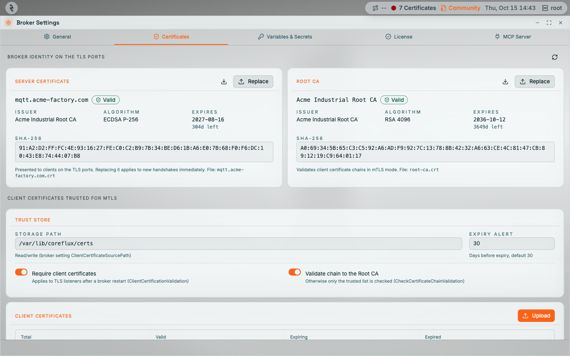Click the 2036-10-12 expiry date

pos(489,120)
